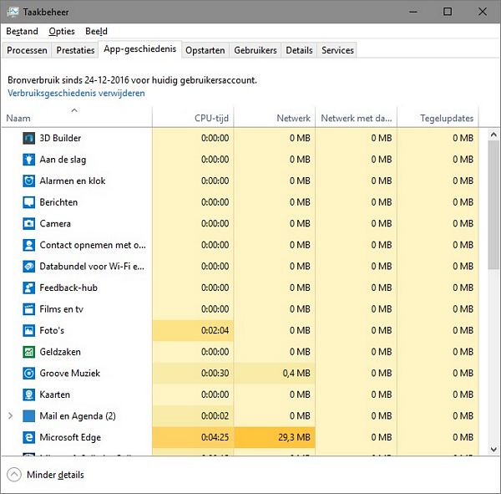Switch to the Details tab
Image resolution: width=501 pixels, height=494 pixels.
[299, 50]
